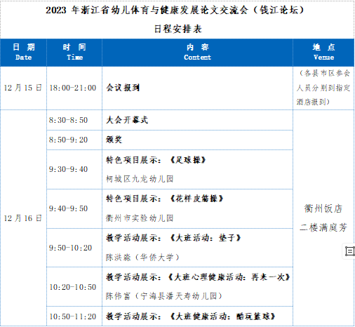Click the document title mentioning 钱江论坛
This screenshot has height=327, width=355.
pos(175,10)
